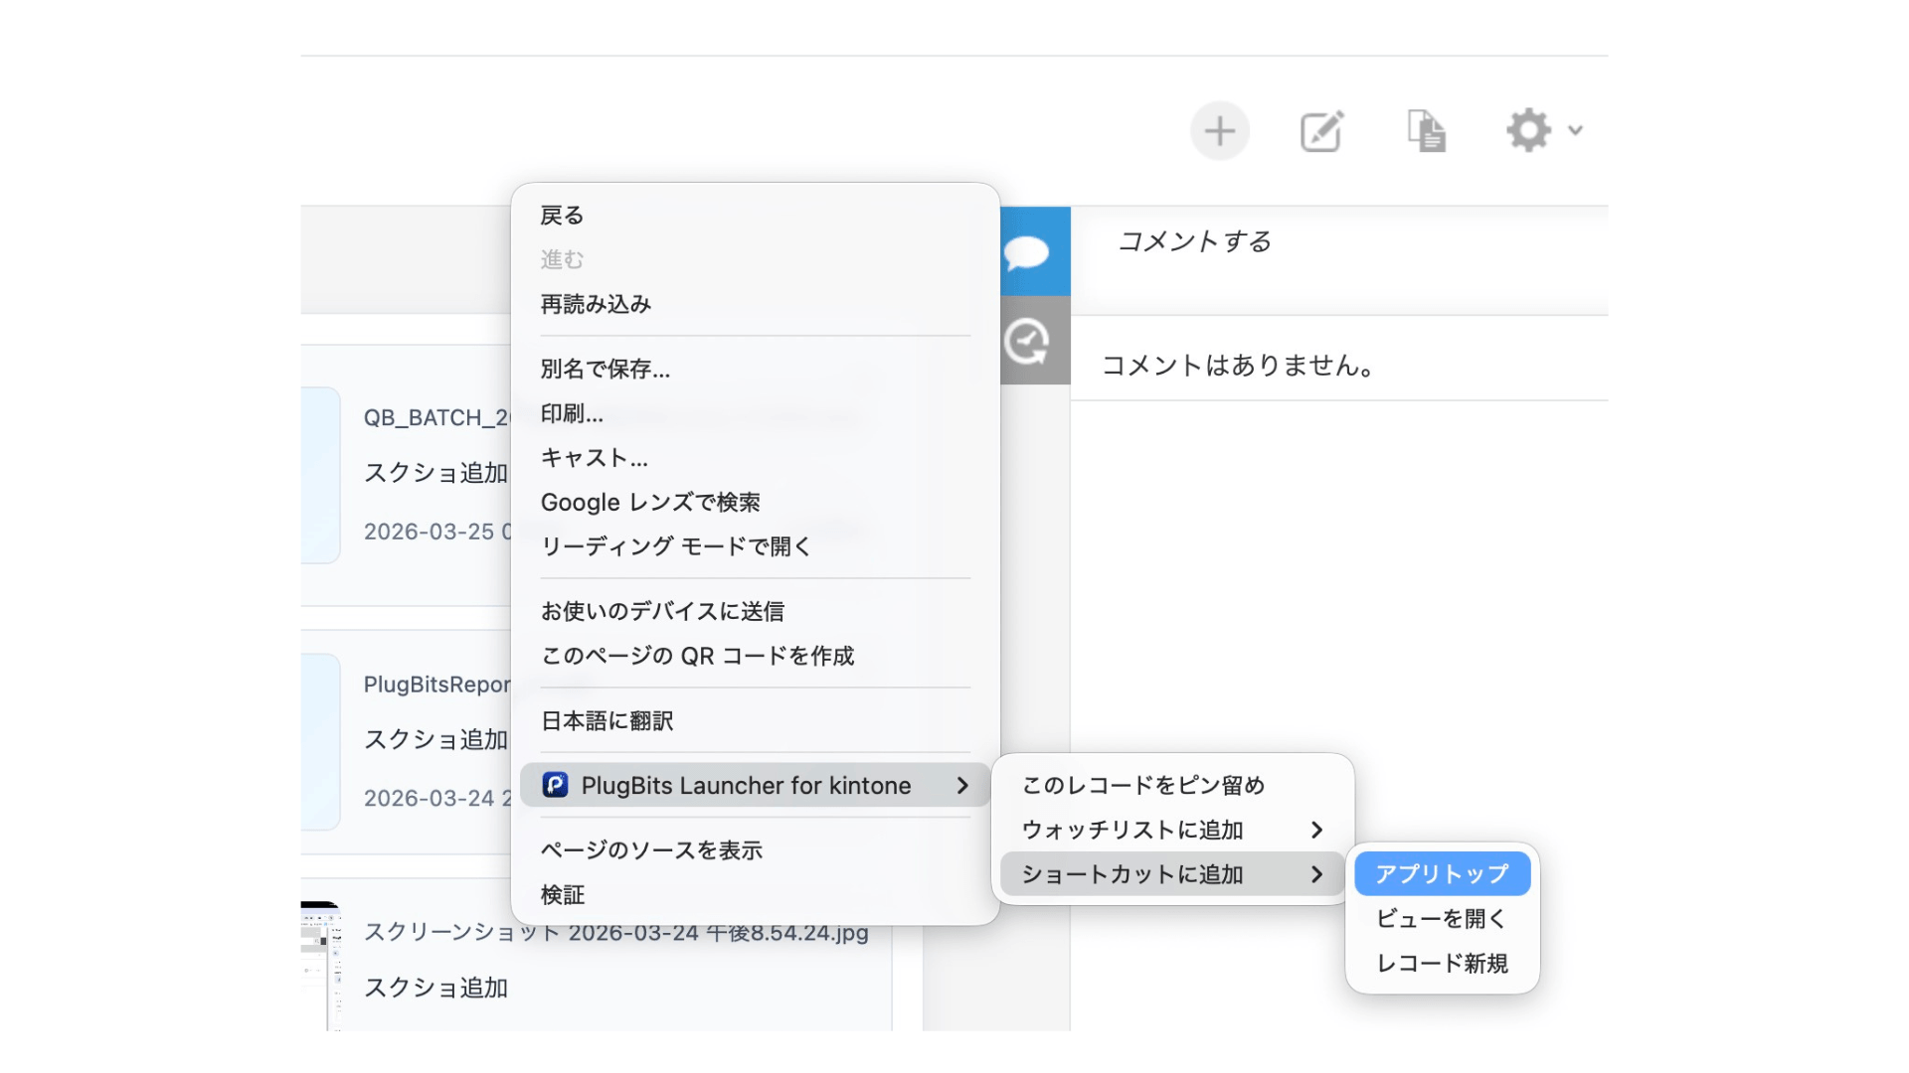Screen dimensions: 1909x1073
Task: Click the 2026-03-24 date under PlugBitsRepor
Action: (x=436, y=798)
